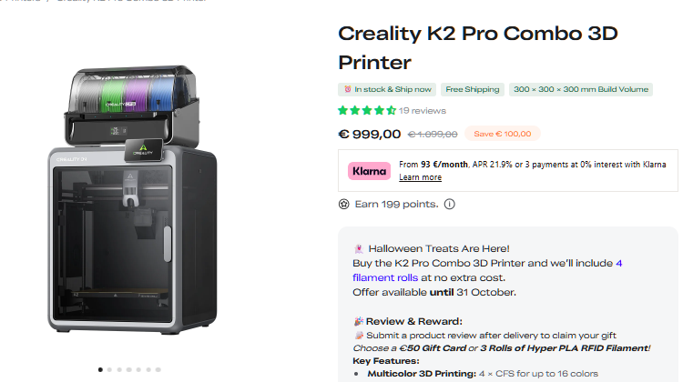Click the party popper icon beside Review & Reward

coord(357,321)
